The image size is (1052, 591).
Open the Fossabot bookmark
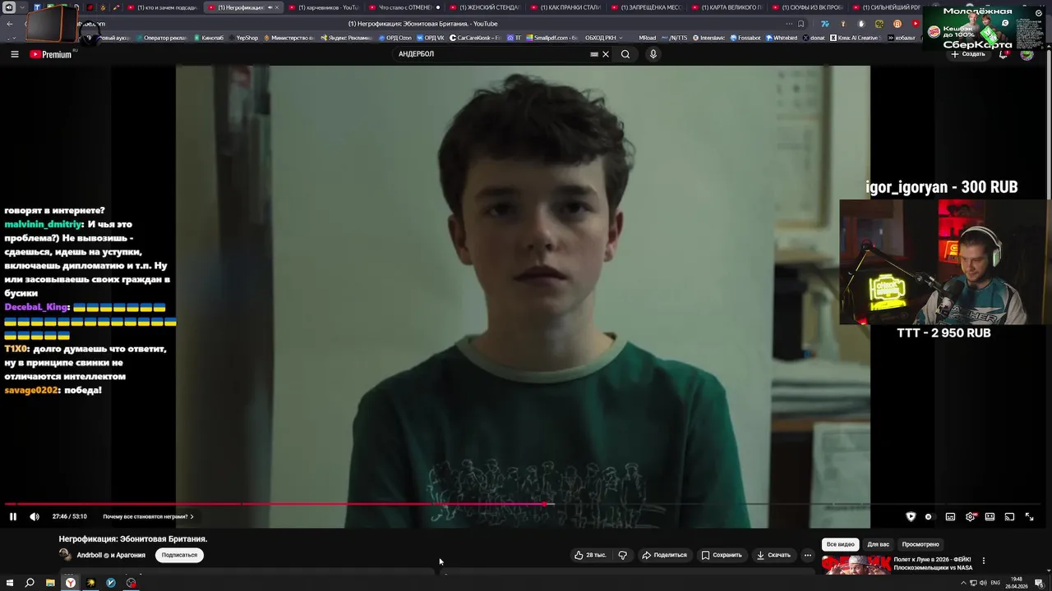point(745,38)
